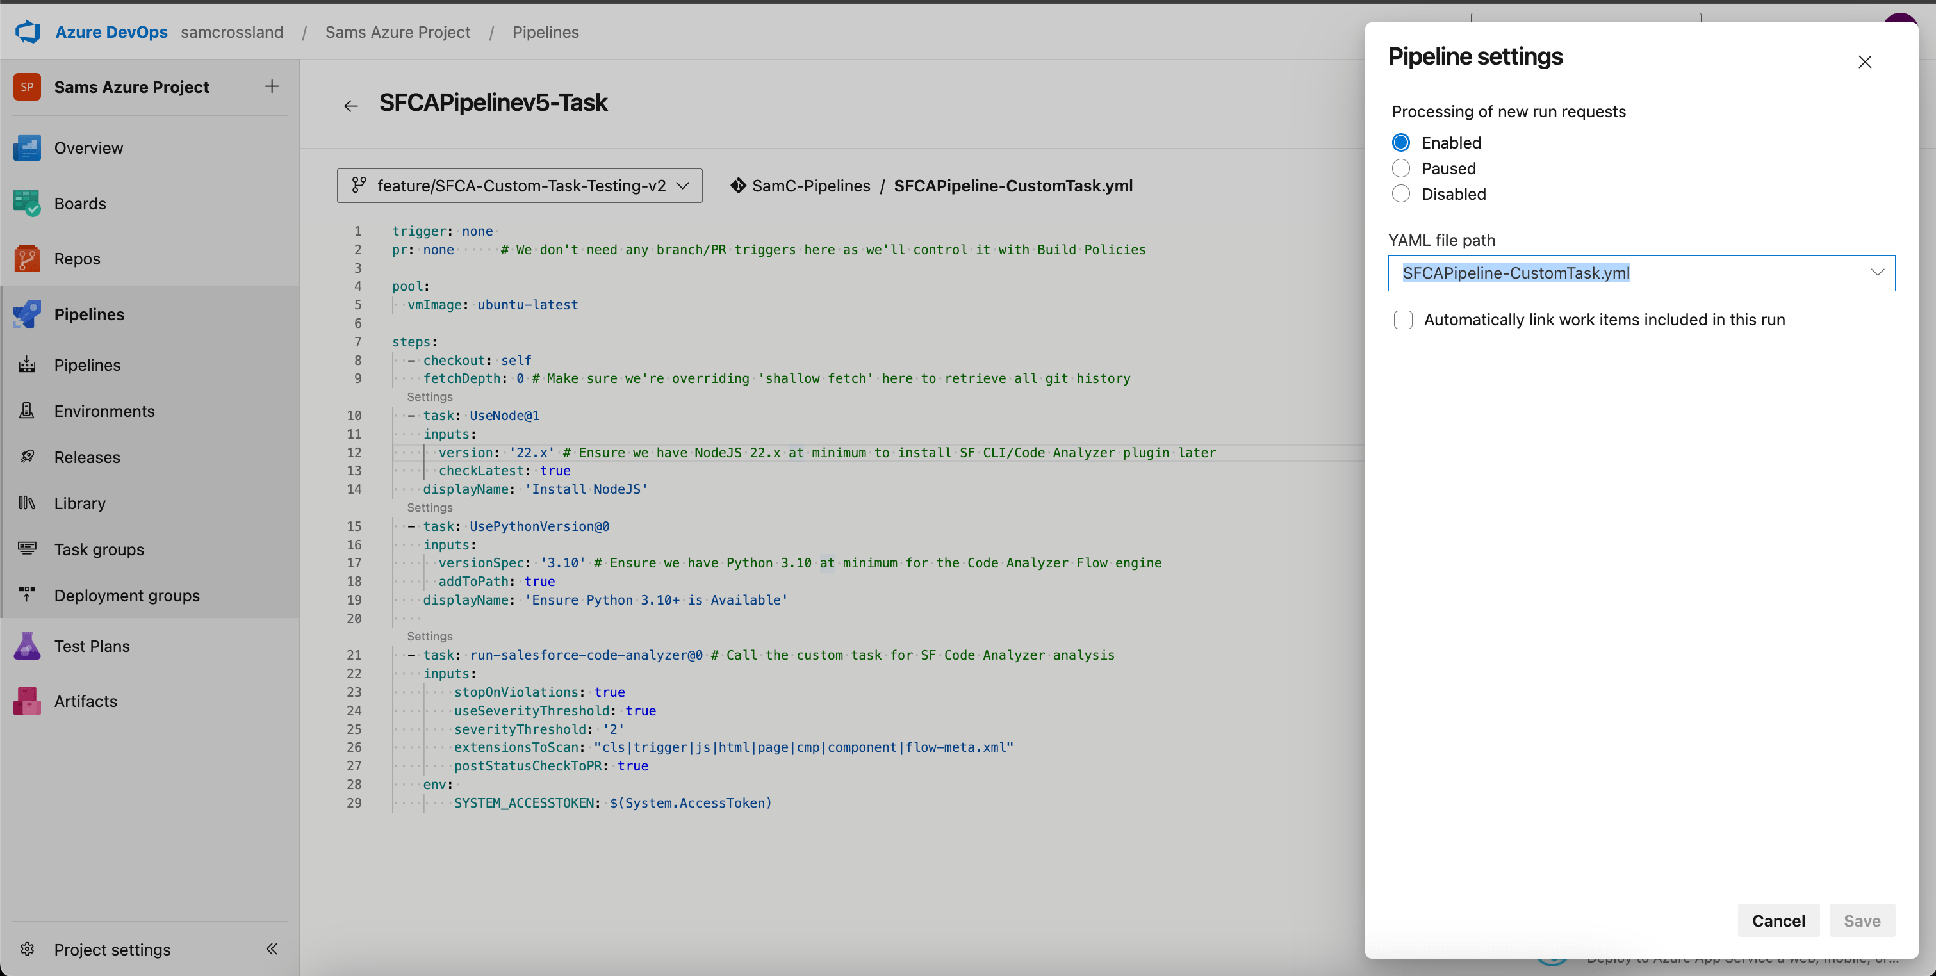The height and width of the screenshot is (976, 1936).
Task: Select Releases in the sidebar
Action: (x=87, y=457)
